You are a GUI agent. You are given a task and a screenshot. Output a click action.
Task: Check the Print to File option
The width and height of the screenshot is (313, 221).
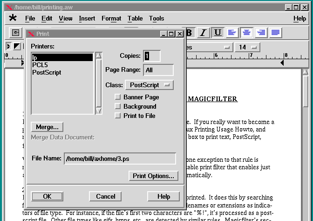pos(118,116)
